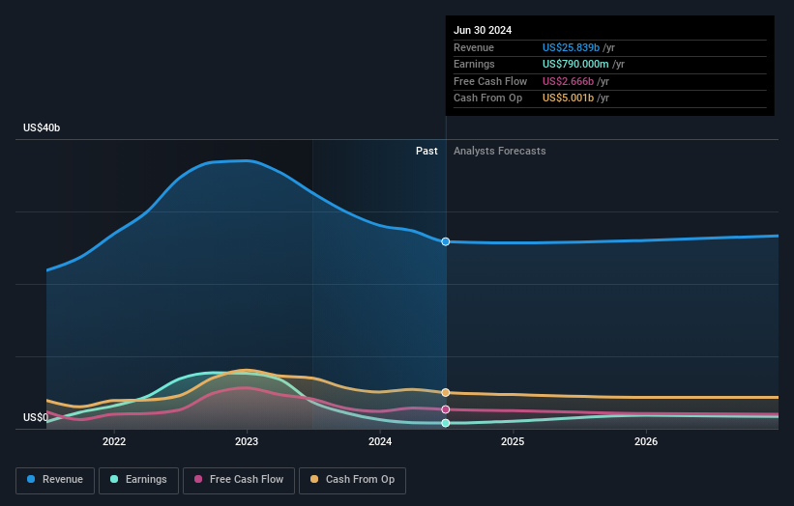The height and width of the screenshot is (506, 794).
Task: Click the Cash From Op tooltip label
Action: [487, 98]
